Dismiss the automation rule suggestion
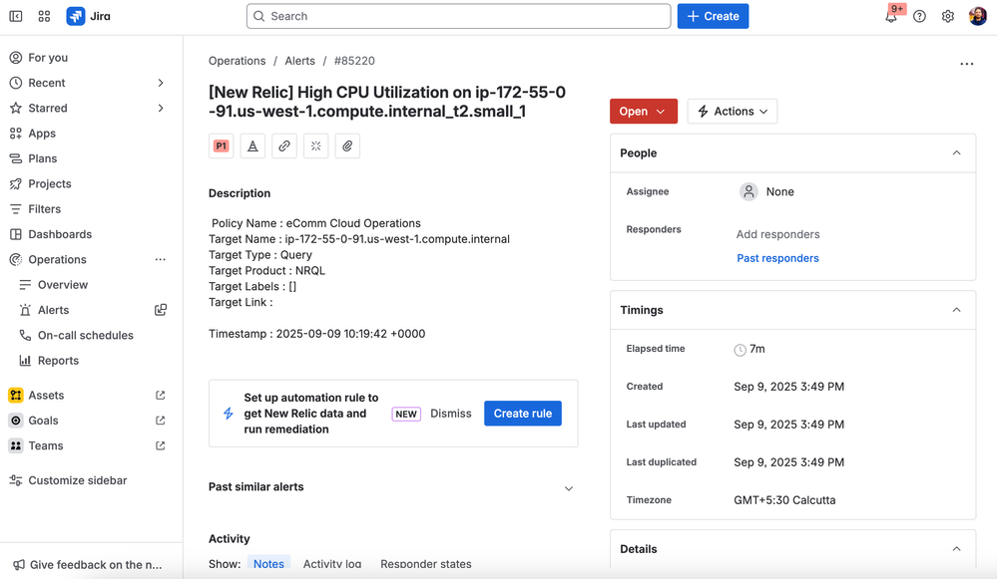 click(451, 414)
